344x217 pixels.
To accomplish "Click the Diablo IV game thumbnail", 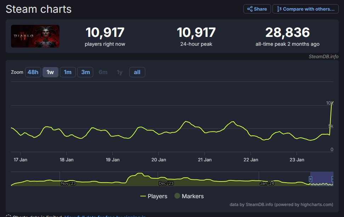I will click(x=35, y=36).
